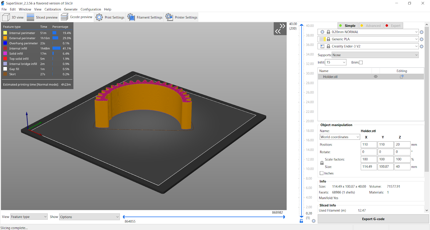Click the Holder.stl editing icon
Viewport: 430px width, 230px height.
402,77
